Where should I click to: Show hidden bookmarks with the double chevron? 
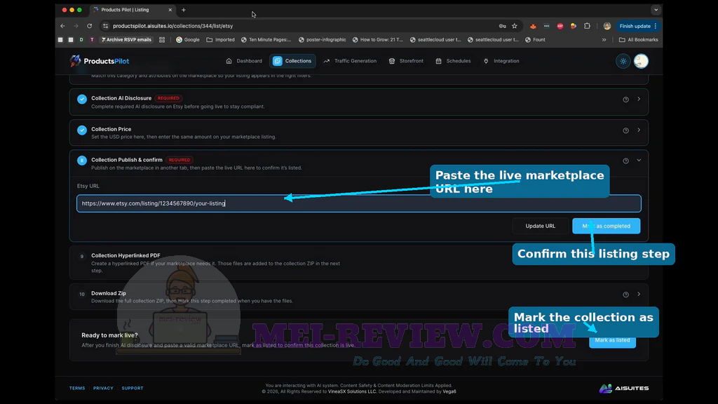click(x=604, y=40)
